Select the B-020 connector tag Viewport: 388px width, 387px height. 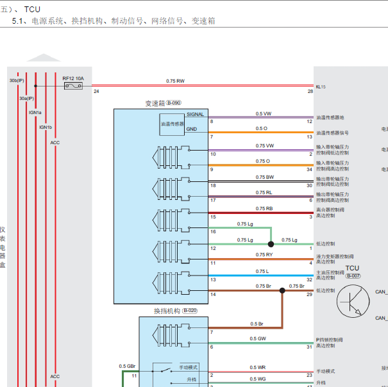tap(190, 311)
